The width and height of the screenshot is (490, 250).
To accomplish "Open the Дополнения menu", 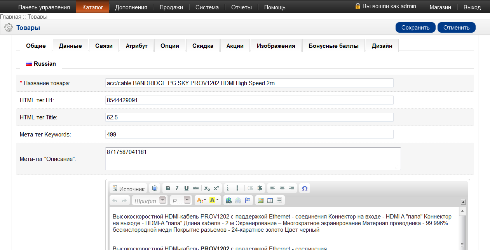I will [x=131, y=7].
